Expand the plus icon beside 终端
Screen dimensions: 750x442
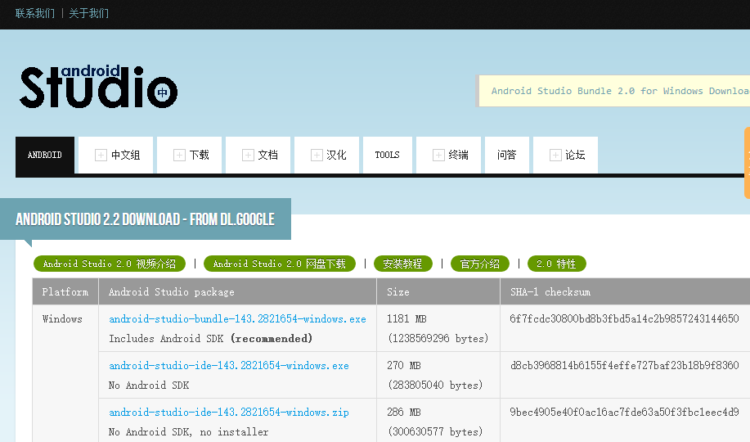(x=438, y=156)
